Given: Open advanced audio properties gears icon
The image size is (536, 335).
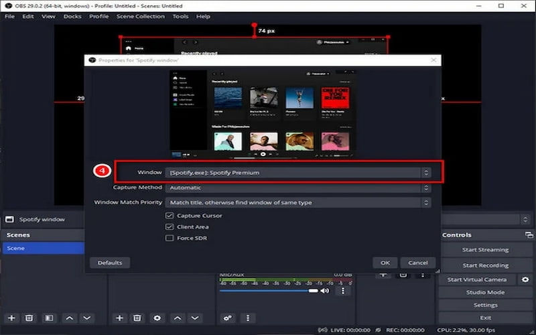Looking at the screenshot, I should (x=228, y=318).
